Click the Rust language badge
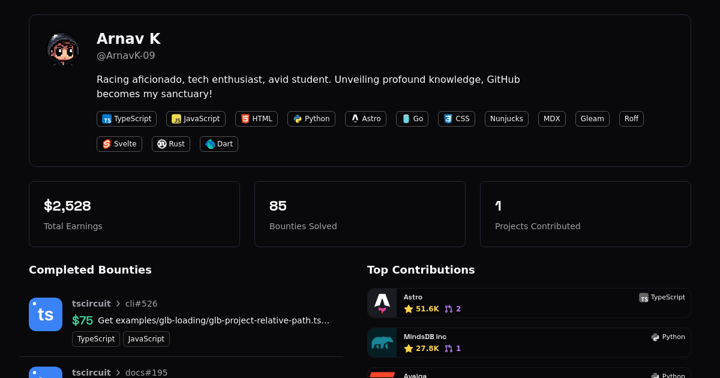 pos(170,144)
